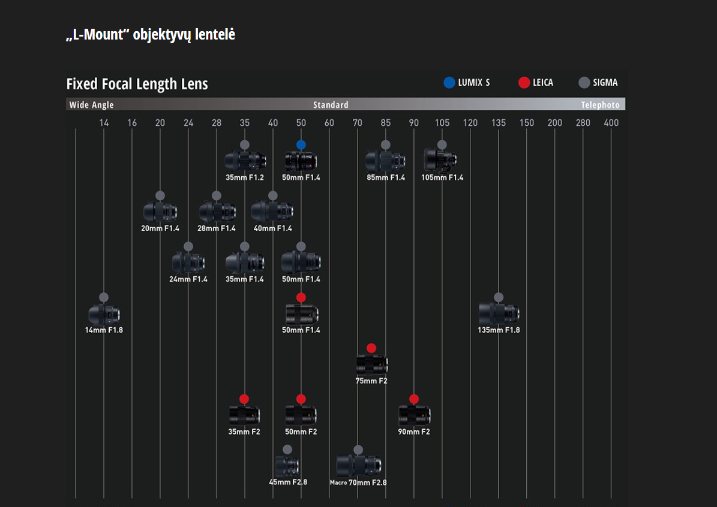The height and width of the screenshot is (507, 717).
Task: Click the Lumix S 50mm F1.4 lens image
Action: [x=301, y=161]
